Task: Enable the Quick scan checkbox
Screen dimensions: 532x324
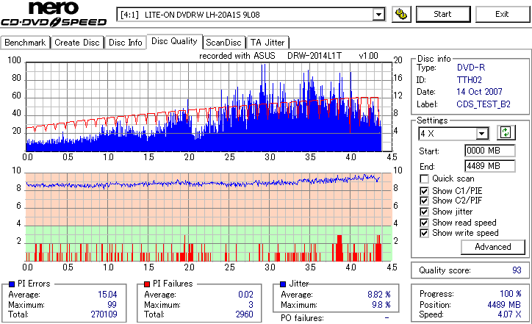Action: [x=424, y=179]
